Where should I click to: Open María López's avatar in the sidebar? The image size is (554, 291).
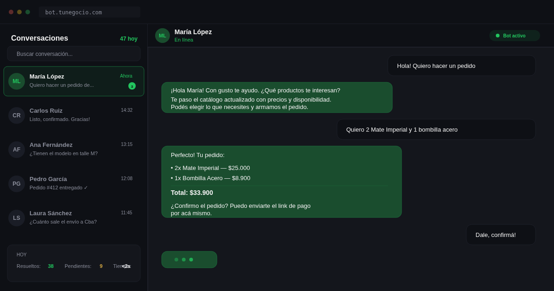(x=17, y=81)
